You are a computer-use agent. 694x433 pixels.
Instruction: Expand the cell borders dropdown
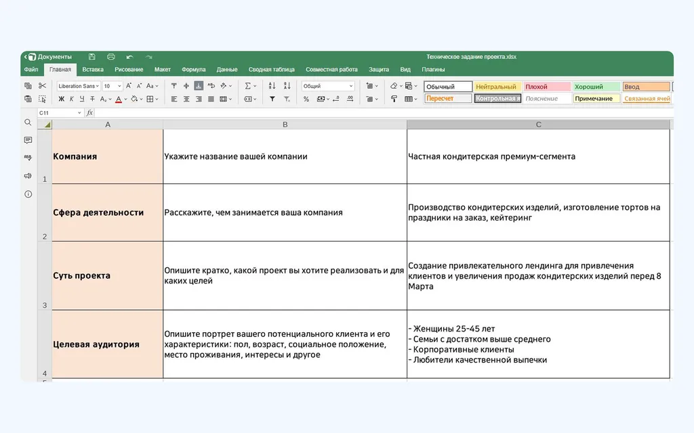pyautogui.click(x=157, y=99)
